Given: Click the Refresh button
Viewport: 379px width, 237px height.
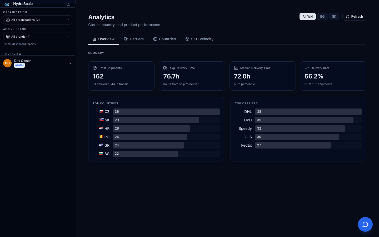Looking at the screenshot, I should tap(354, 17).
